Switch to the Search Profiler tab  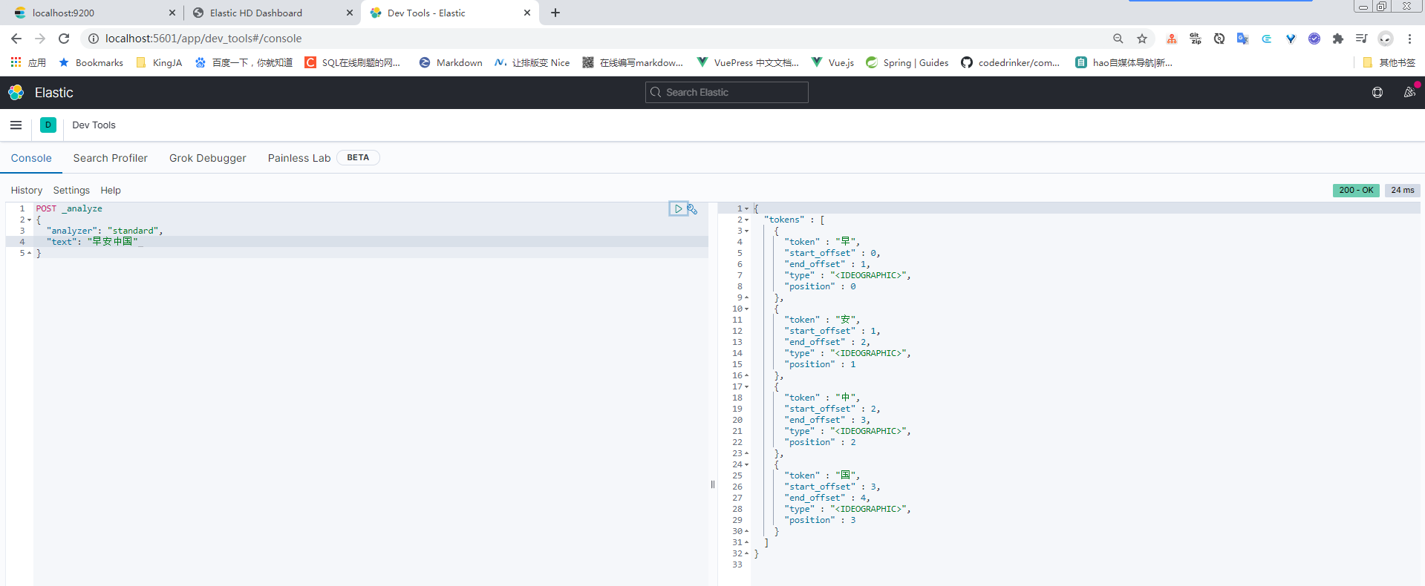(x=110, y=158)
